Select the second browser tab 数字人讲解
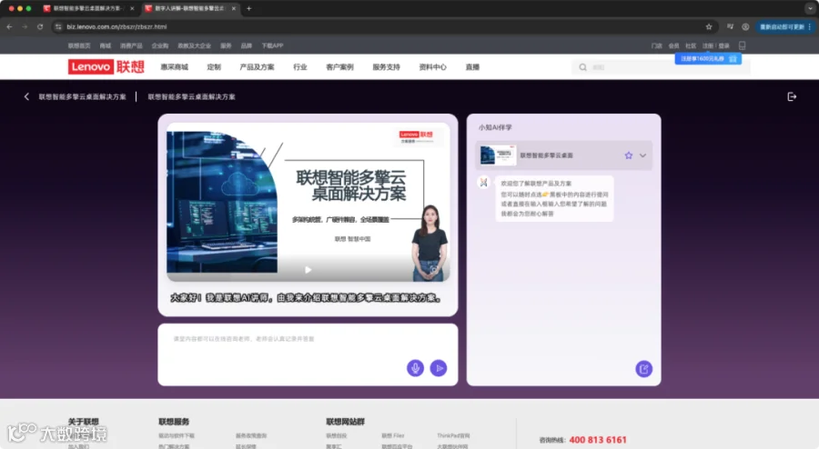819x449 pixels. tap(188, 8)
